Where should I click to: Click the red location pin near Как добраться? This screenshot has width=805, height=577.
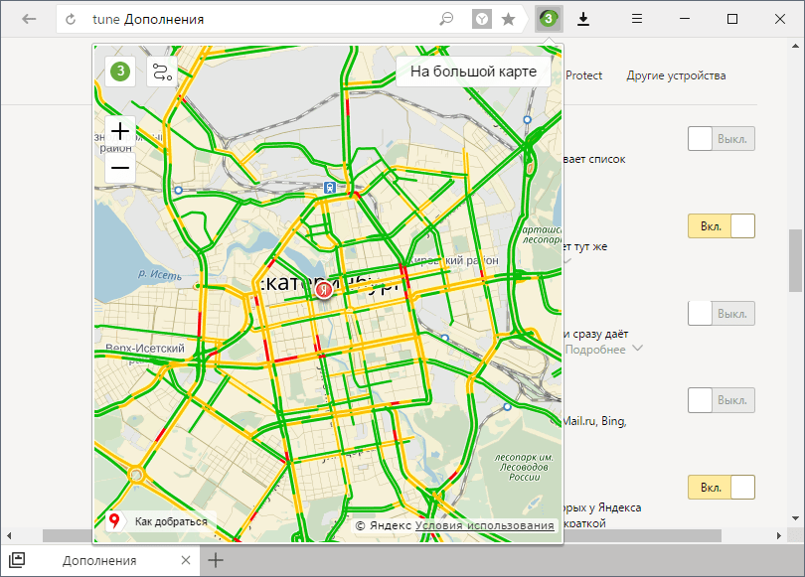[x=114, y=521]
